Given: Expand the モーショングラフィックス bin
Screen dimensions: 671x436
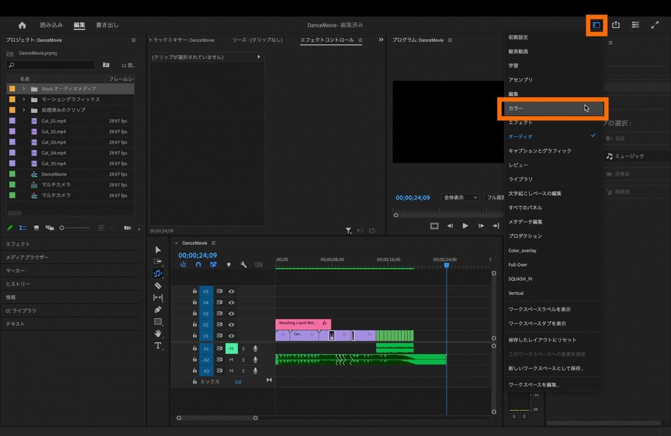Looking at the screenshot, I should 24,99.
